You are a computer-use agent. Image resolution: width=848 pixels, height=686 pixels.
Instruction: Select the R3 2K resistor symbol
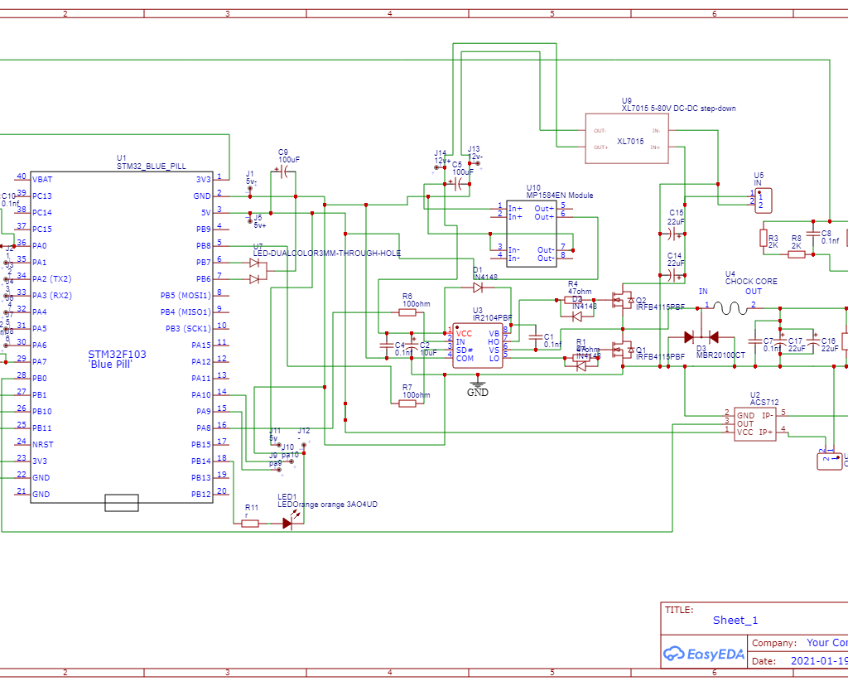click(x=763, y=238)
